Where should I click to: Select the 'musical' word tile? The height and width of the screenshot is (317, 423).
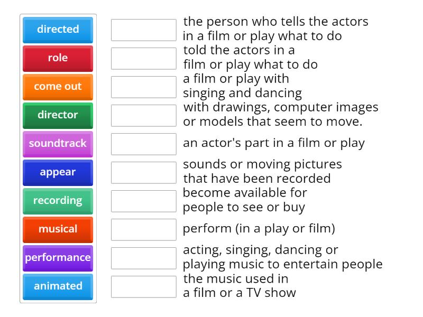click(58, 229)
